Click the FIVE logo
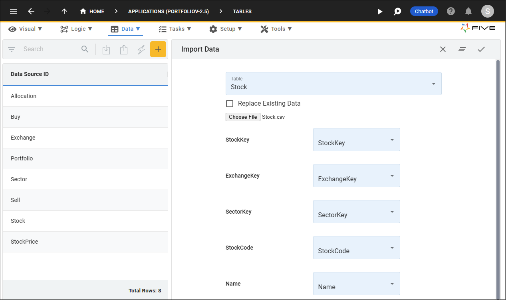 click(478, 28)
